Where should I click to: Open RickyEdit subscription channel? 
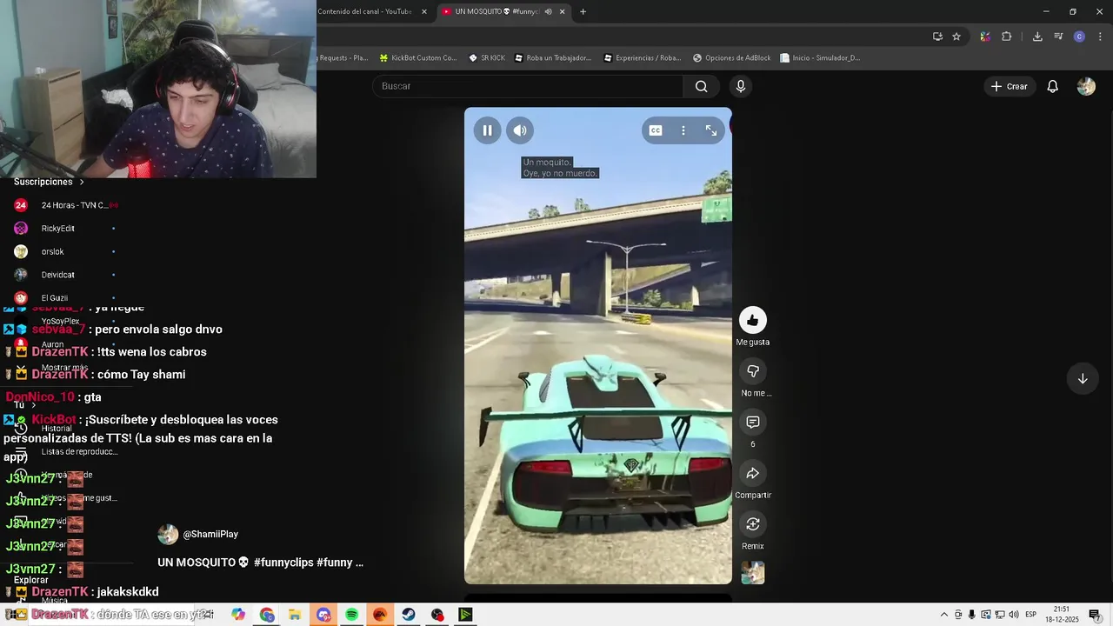click(65, 229)
